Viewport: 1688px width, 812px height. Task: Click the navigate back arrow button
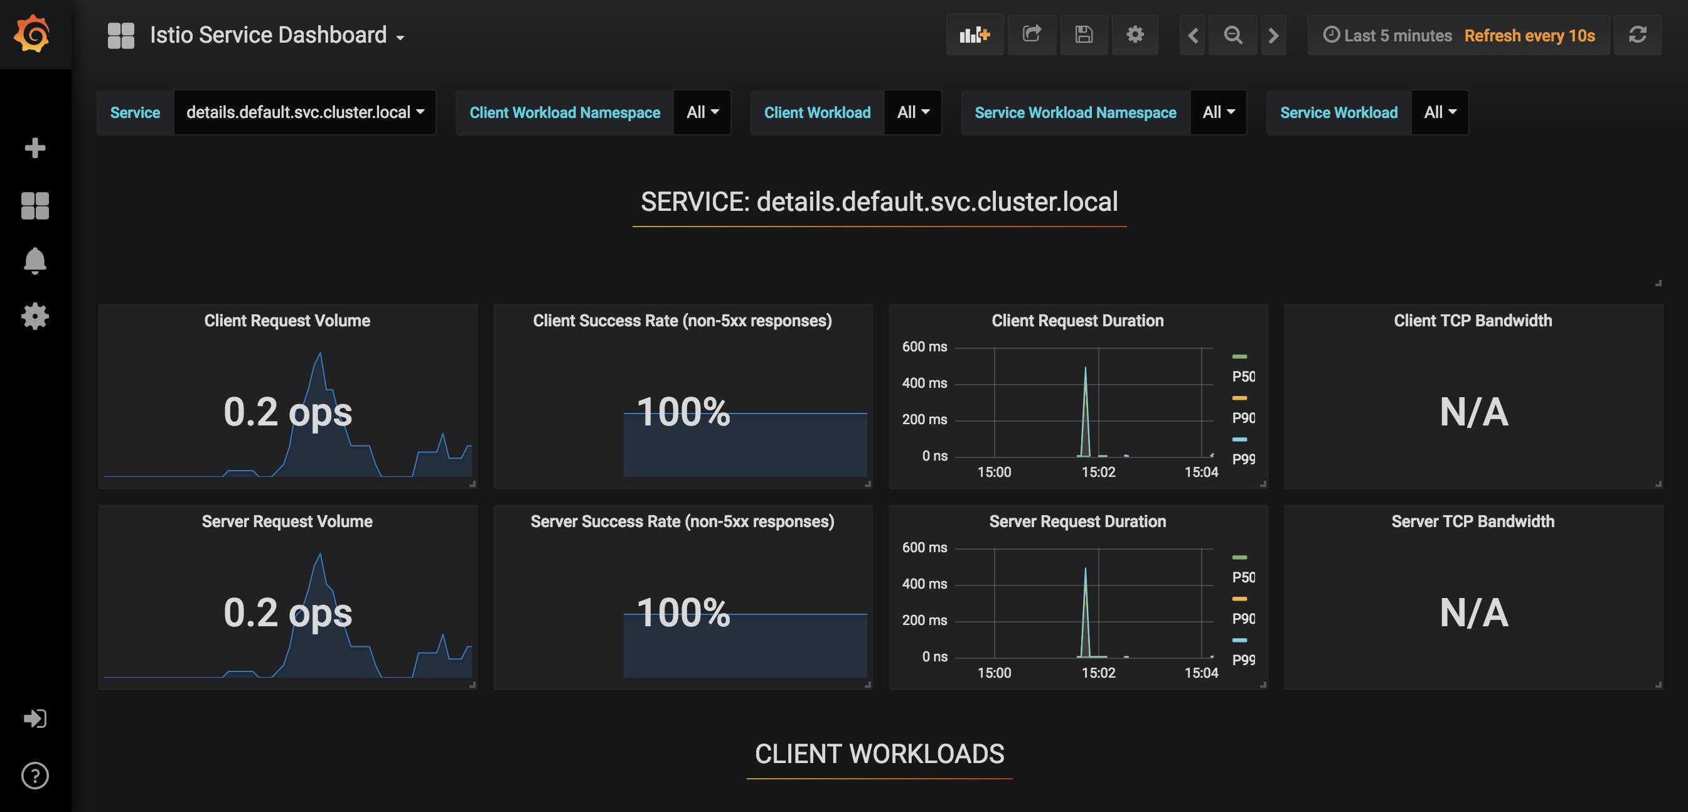pyautogui.click(x=1193, y=36)
